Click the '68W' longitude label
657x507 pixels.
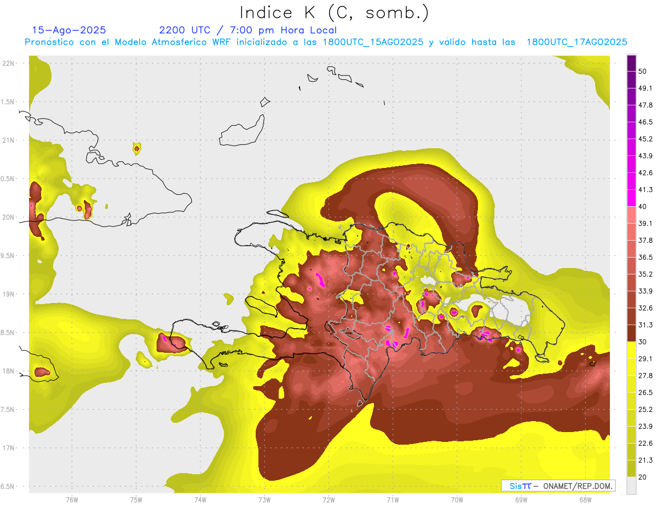click(x=585, y=499)
